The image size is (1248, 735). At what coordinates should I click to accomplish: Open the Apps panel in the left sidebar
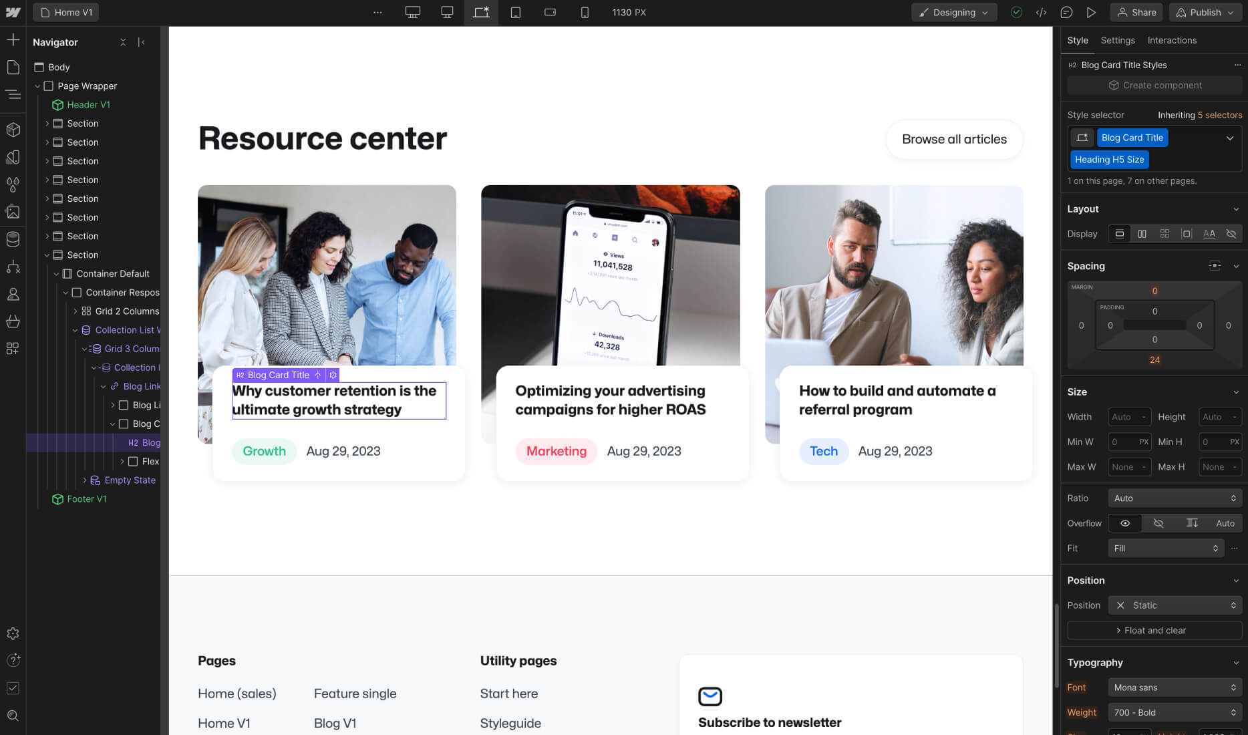click(13, 348)
